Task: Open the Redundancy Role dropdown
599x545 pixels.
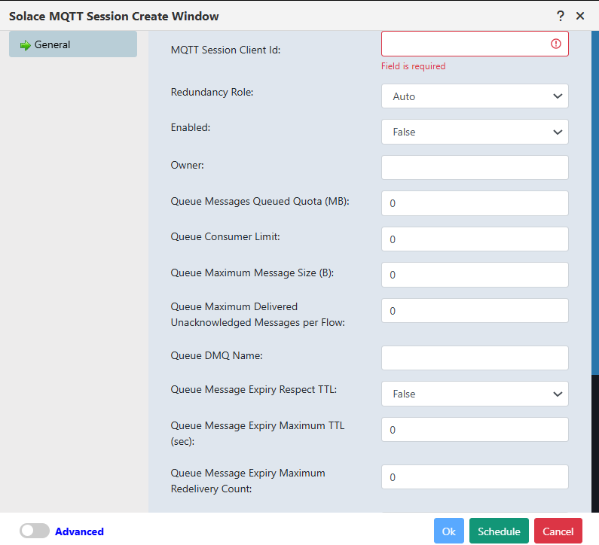Action: (475, 96)
